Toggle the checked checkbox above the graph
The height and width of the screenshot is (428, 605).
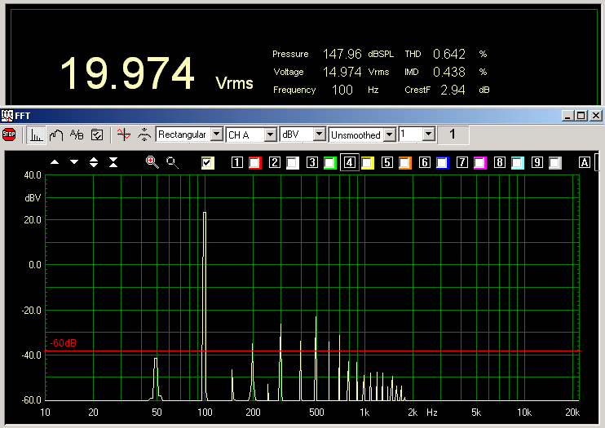(208, 163)
